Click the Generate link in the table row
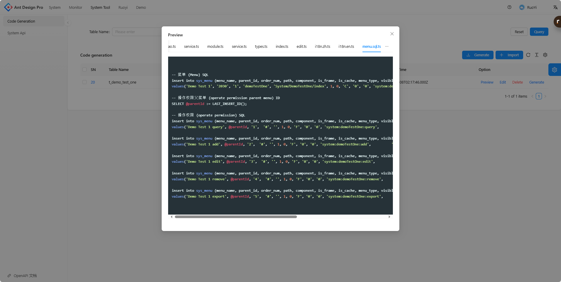This screenshot has height=282, width=561. click(x=536, y=82)
